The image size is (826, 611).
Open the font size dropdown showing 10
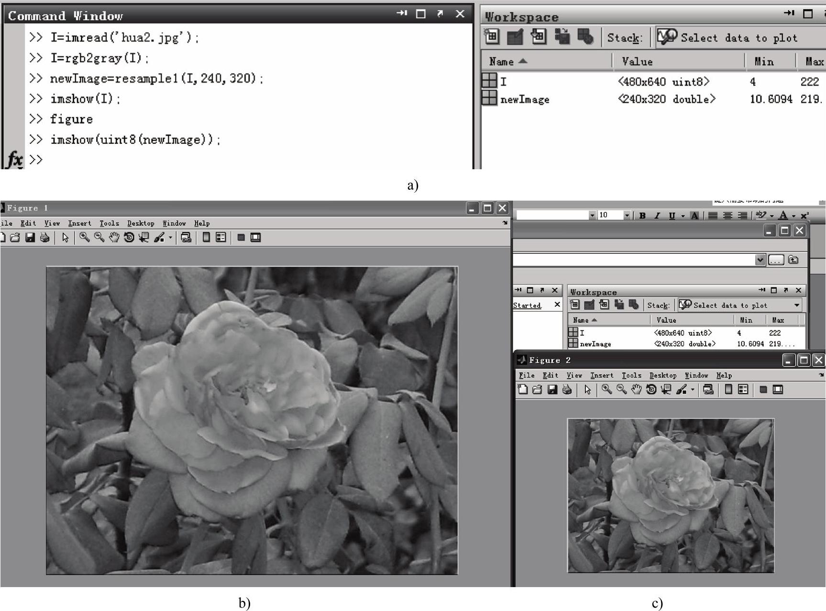pyautogui.click(x=627, y=216)
